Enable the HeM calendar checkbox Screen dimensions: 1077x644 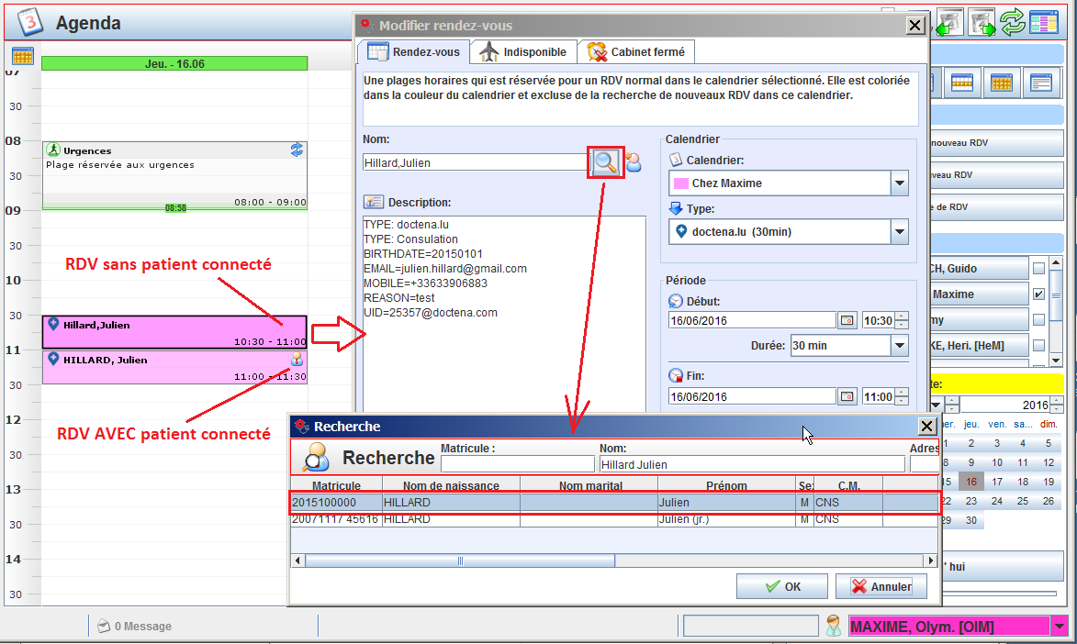coord(1038,346)
